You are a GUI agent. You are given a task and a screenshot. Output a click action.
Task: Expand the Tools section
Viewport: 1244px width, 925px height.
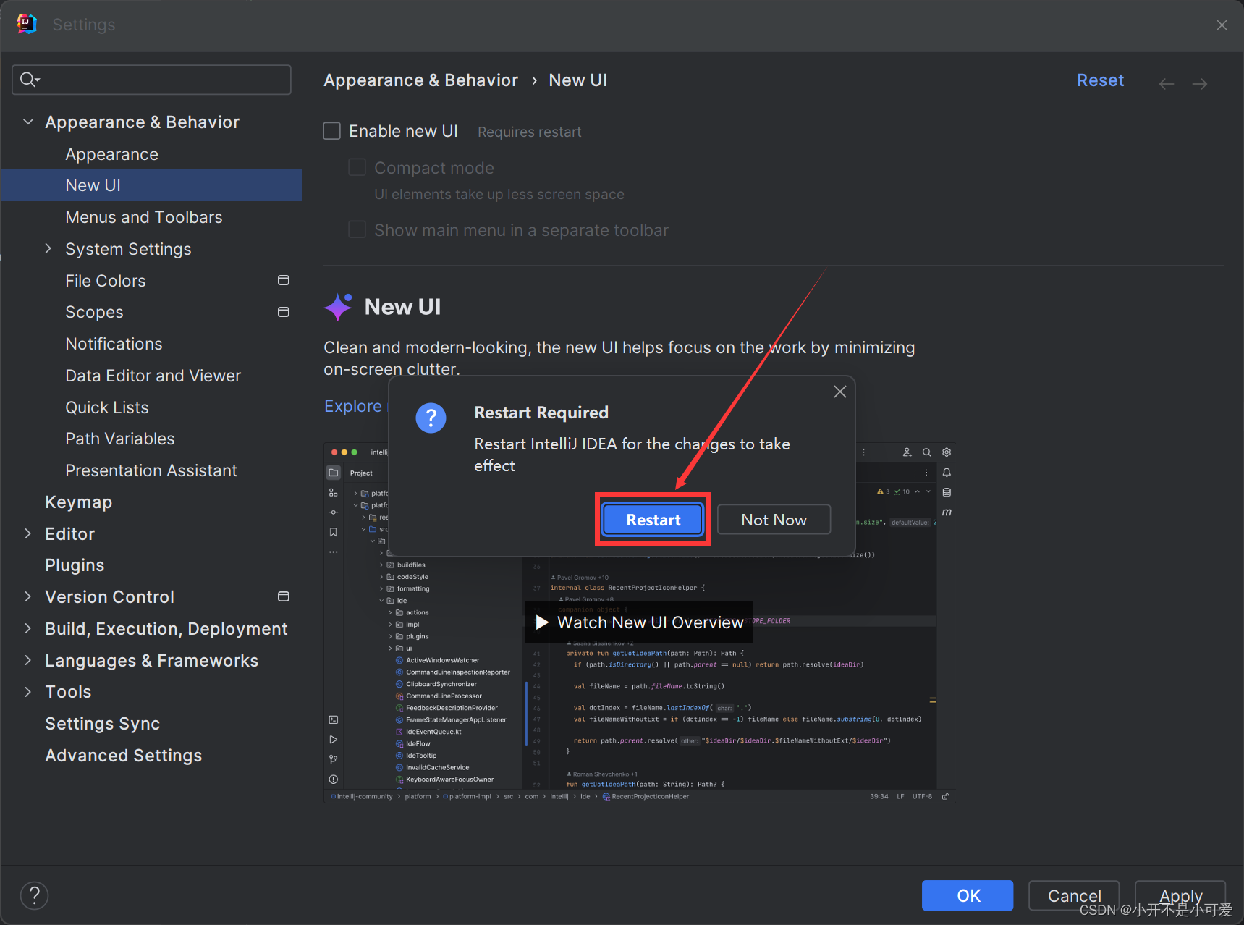pos(28,691)
